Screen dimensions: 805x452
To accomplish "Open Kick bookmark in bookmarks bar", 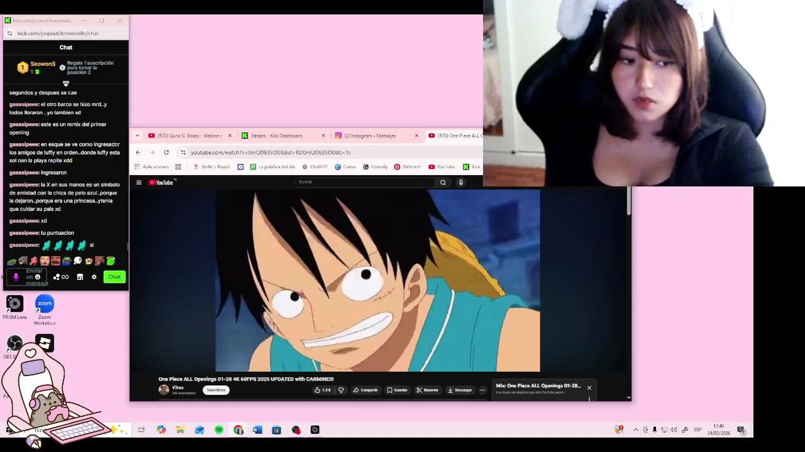I will point(472,167).
